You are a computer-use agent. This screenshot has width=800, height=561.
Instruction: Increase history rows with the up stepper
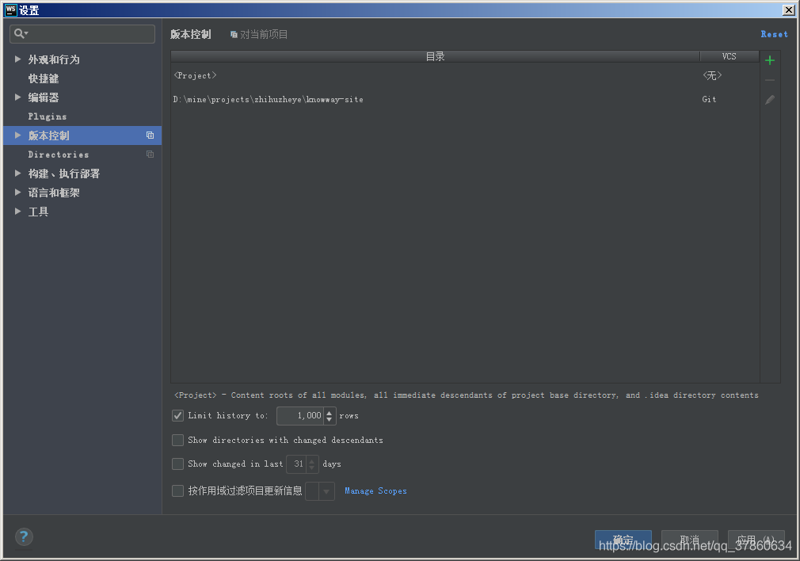point(330,412)
